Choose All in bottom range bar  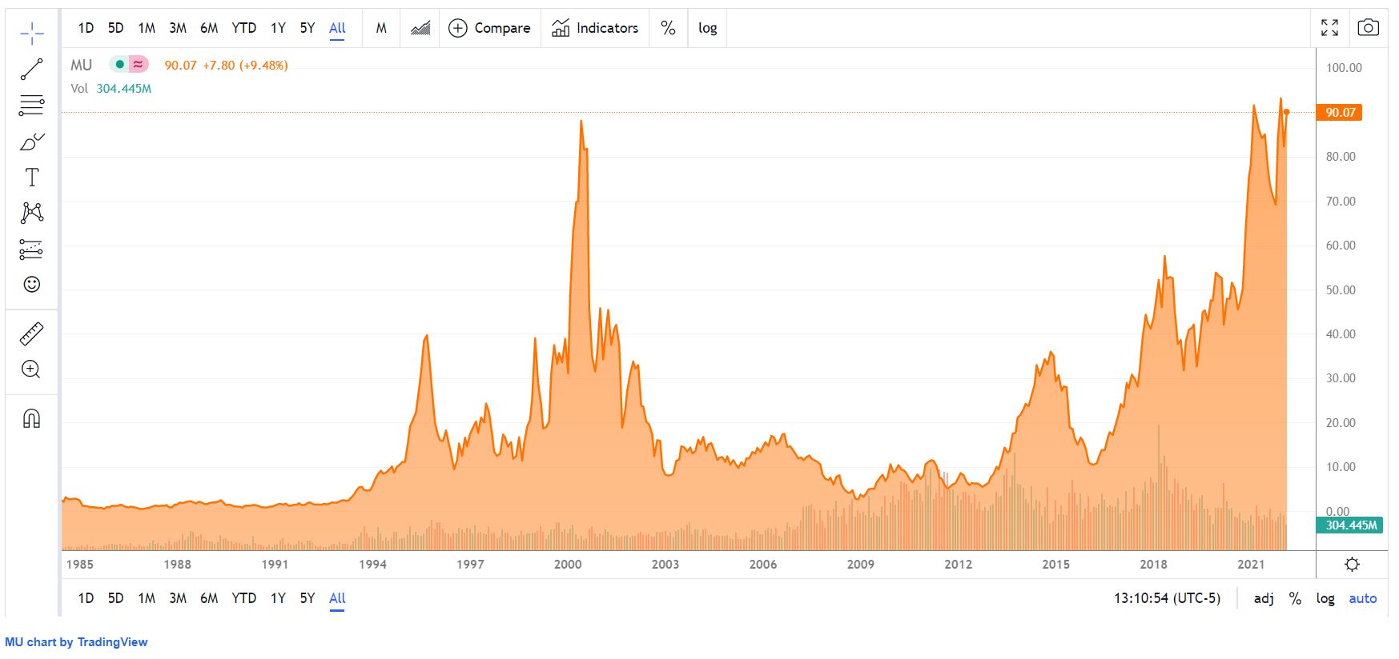pos(337,598)
